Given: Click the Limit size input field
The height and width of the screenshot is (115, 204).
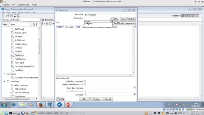Looking at the screenshot, I should [x=108, y=94].
